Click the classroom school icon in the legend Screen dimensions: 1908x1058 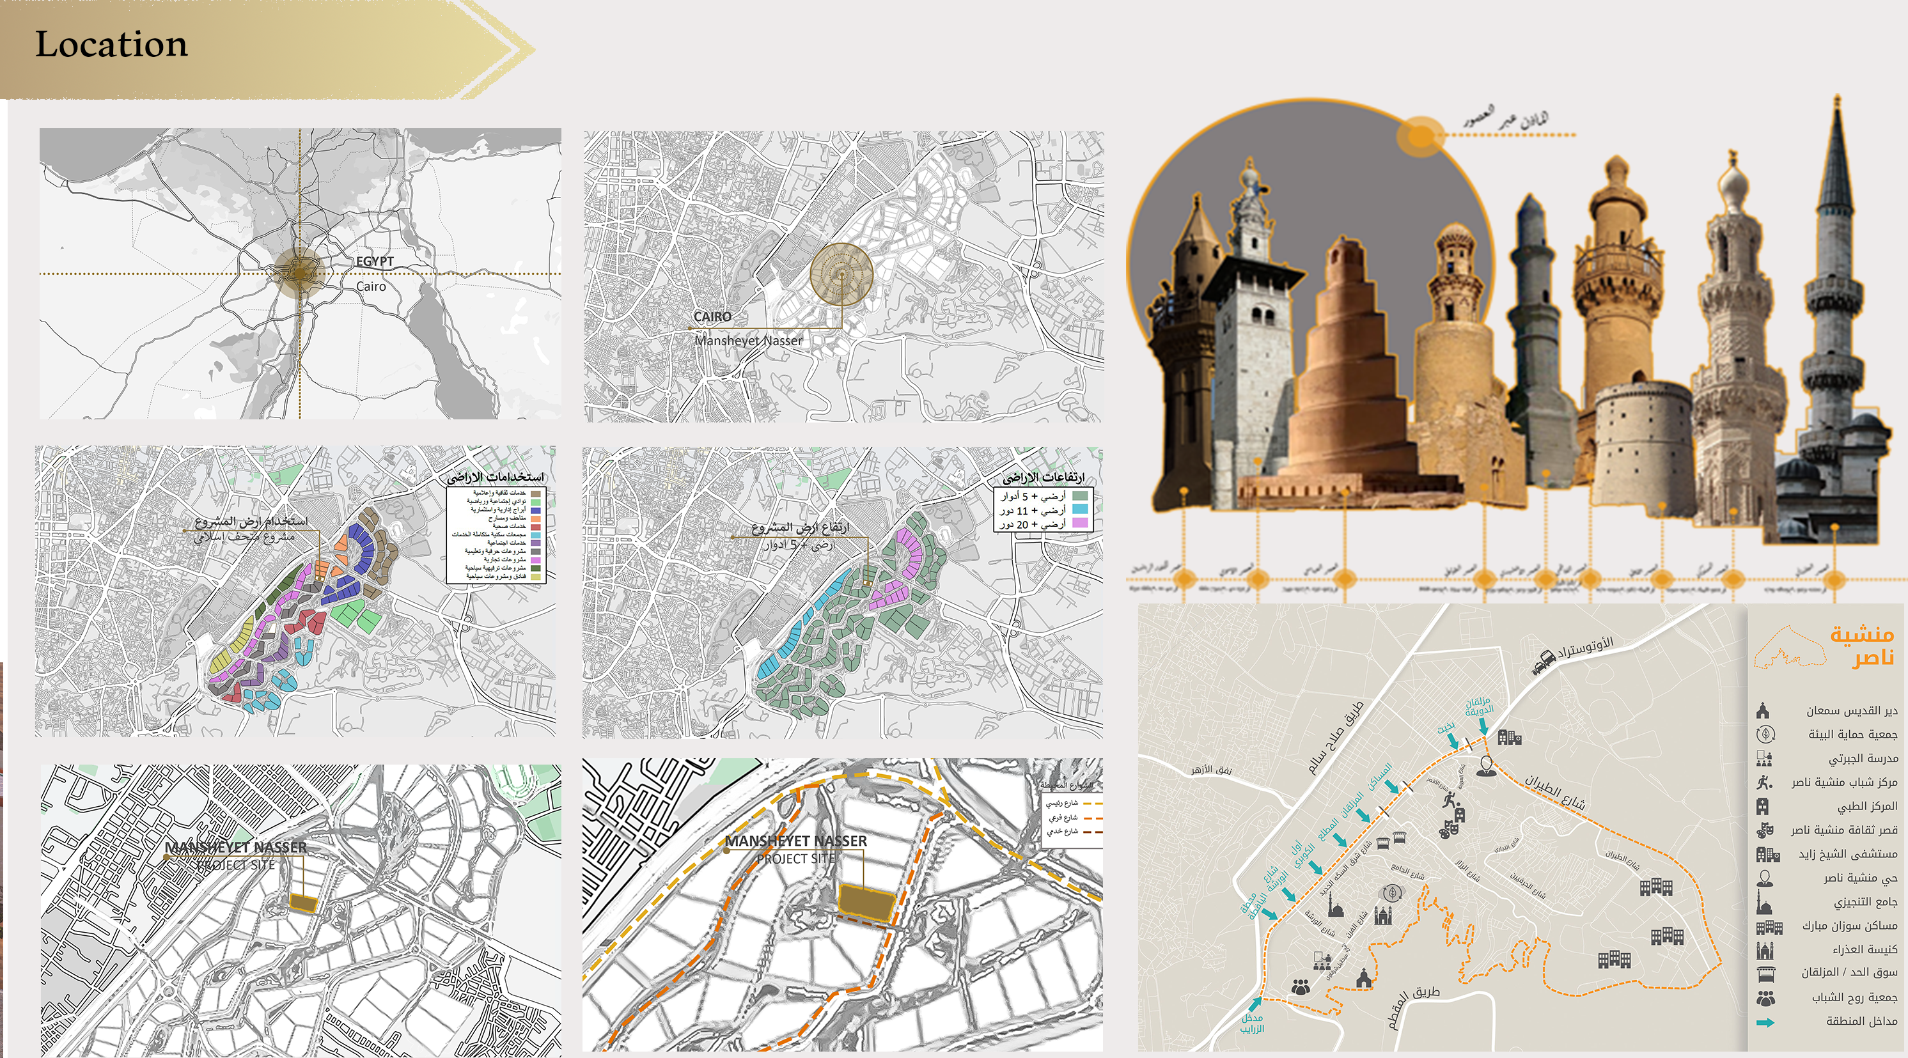(1764, 758)
